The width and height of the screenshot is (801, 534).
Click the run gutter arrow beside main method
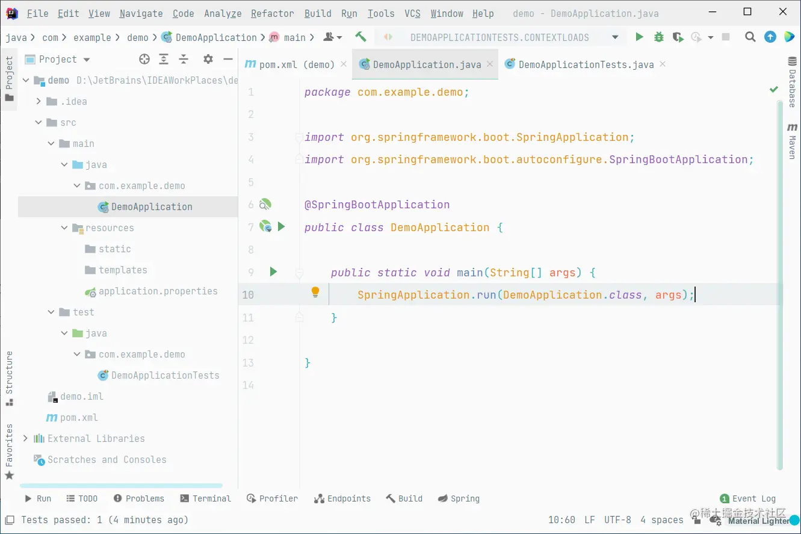pos(273,272)
